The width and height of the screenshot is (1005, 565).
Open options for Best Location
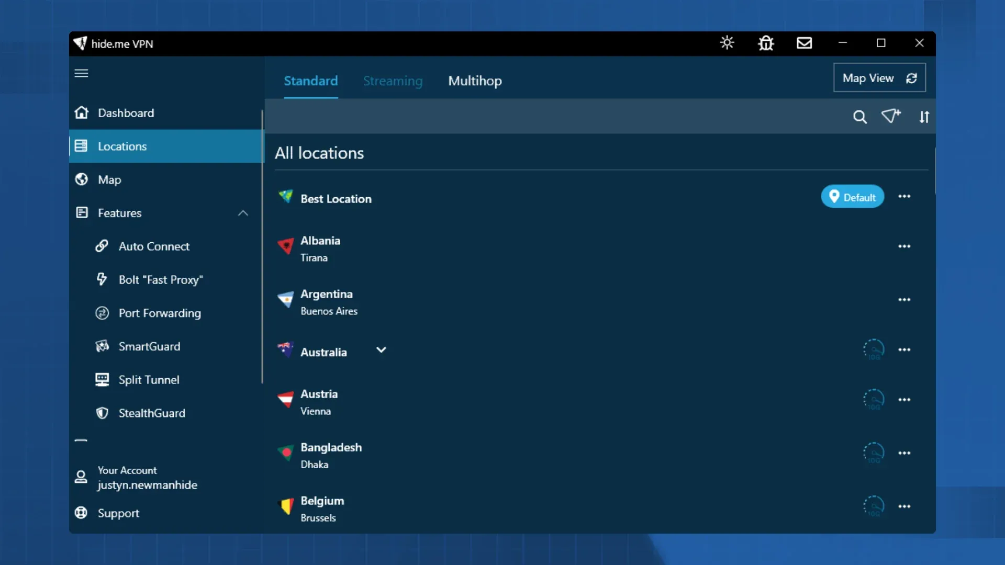[x=904, y=197]
